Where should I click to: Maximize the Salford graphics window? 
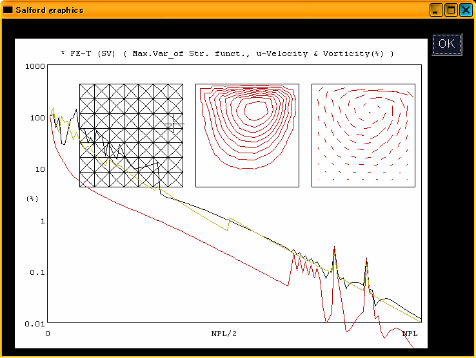coord(451,10)
